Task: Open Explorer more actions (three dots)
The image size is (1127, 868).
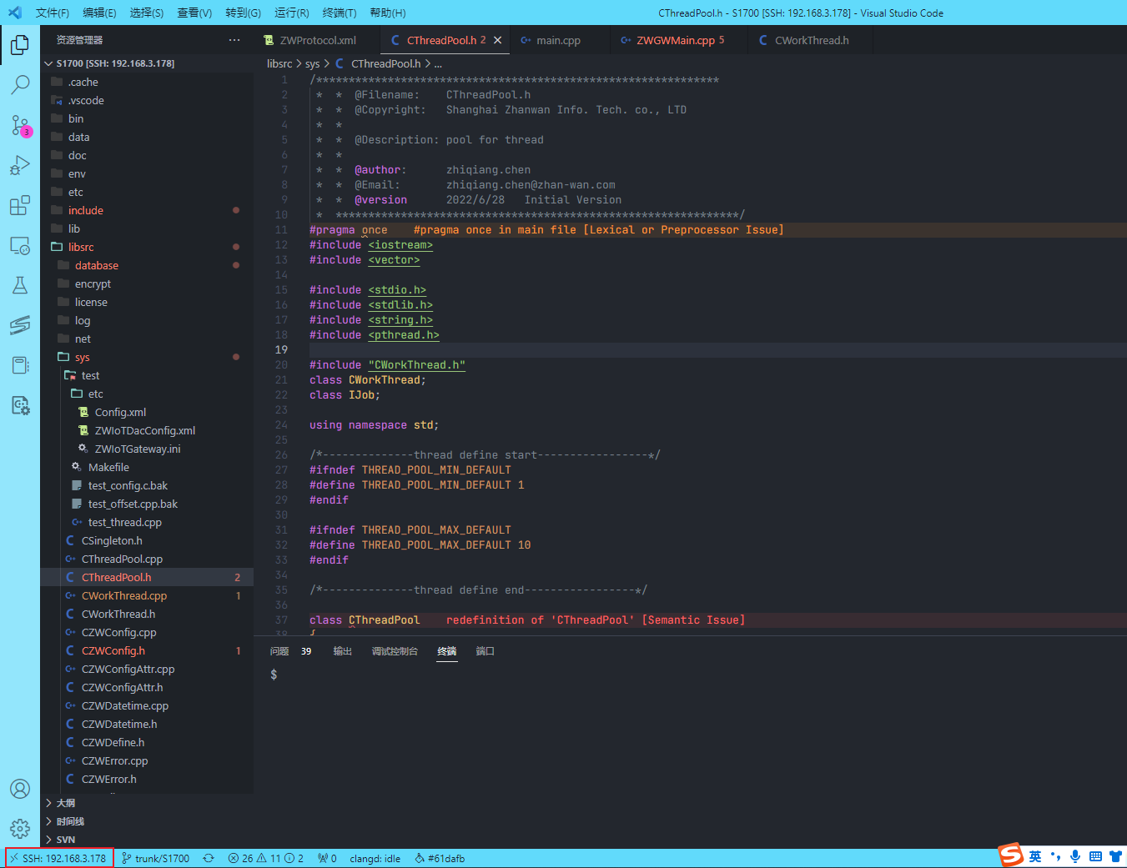Action: click(234, 40)
